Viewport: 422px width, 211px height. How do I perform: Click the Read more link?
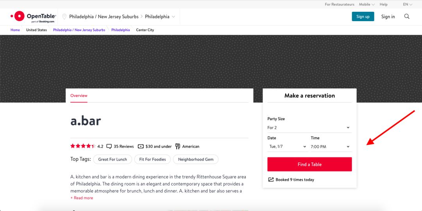pos(82,198)
